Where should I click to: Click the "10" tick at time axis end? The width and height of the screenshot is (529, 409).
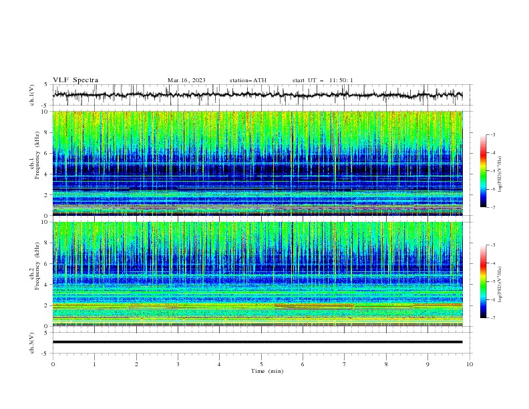[470, 364]
